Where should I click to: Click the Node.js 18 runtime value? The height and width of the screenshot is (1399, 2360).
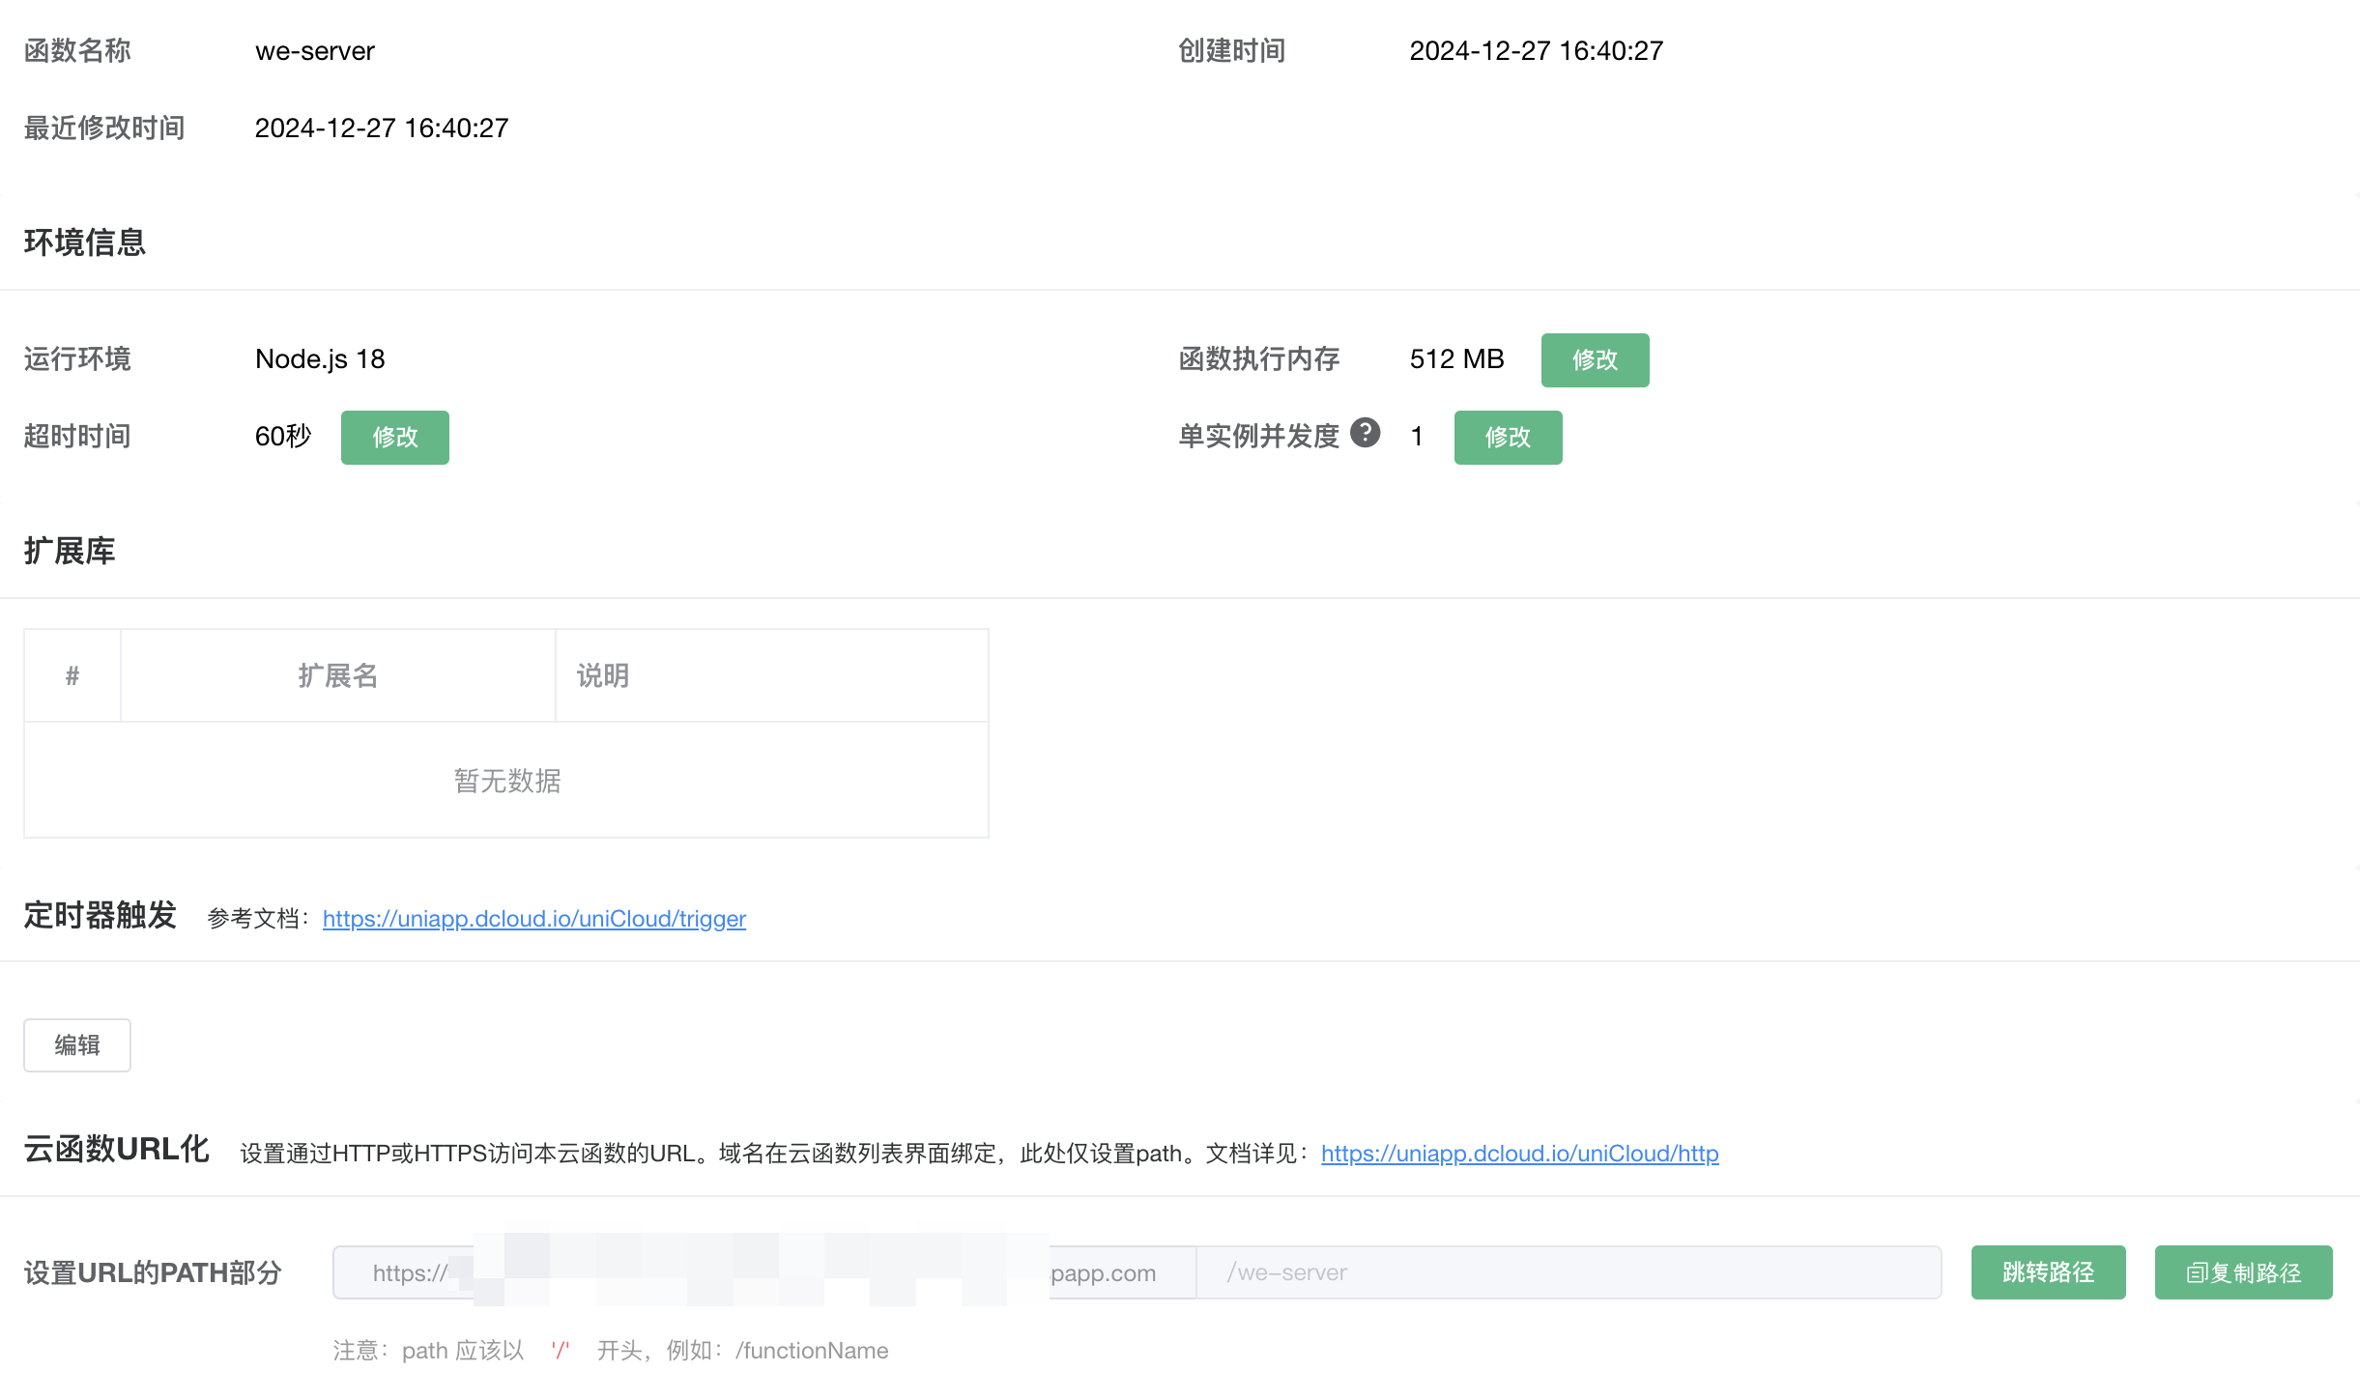point(320,358)
